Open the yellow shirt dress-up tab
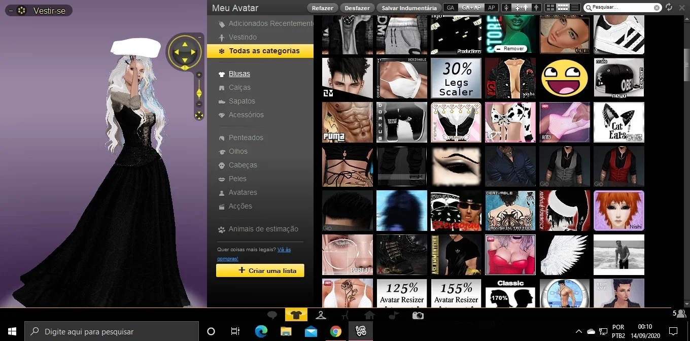 (x=296, y=315)
